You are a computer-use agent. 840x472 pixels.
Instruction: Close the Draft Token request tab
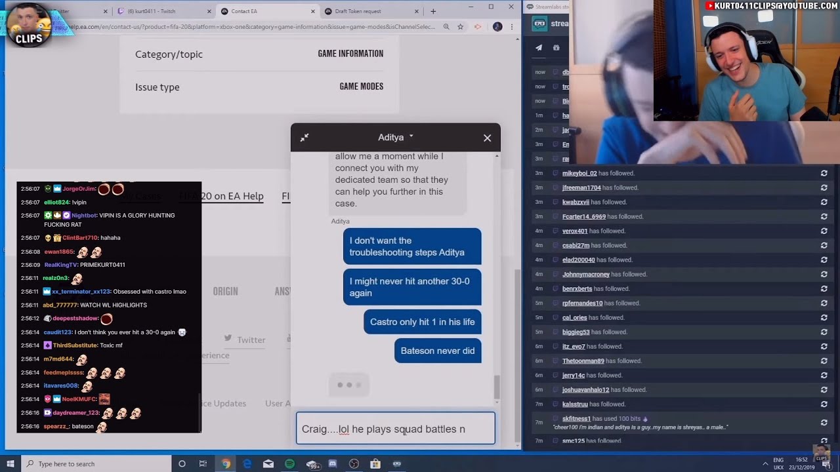click(418, 11)
